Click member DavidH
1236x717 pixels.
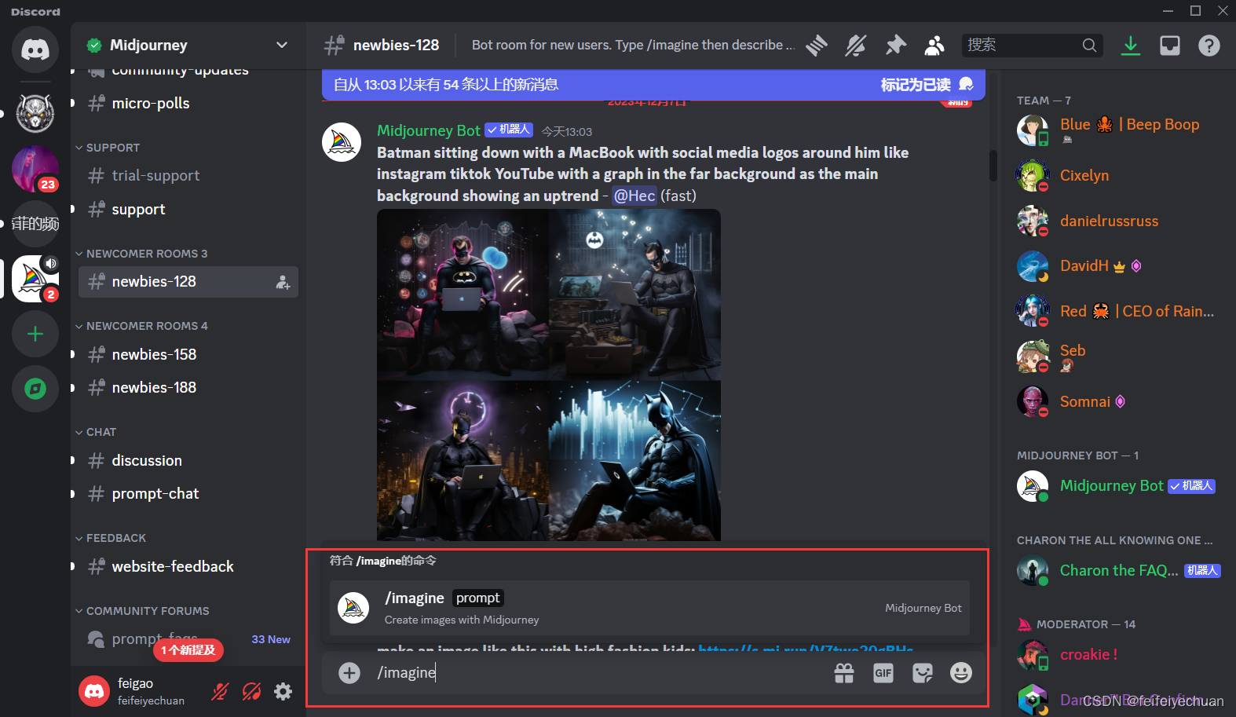1118,265
